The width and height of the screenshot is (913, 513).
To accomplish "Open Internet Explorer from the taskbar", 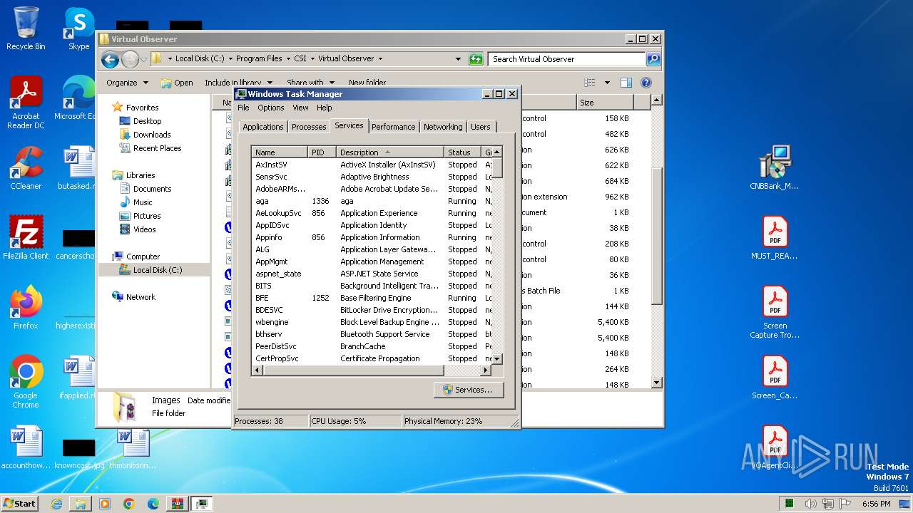I will (x=56, y=504).
